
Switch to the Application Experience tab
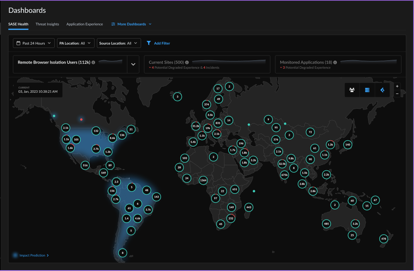85,24
